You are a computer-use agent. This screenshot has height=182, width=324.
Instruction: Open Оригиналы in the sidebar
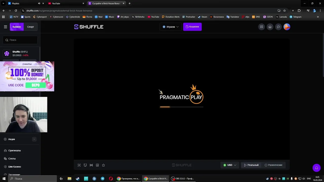click(14, 150)
